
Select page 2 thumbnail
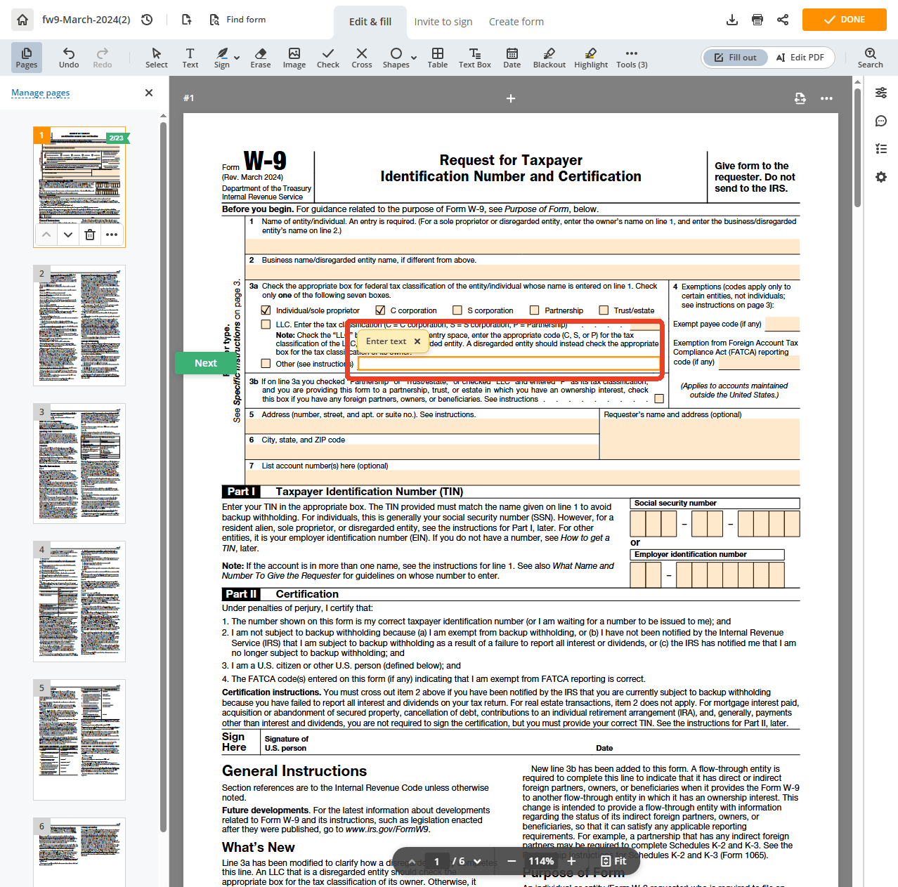pyautogui.click(x=79, y=325)
